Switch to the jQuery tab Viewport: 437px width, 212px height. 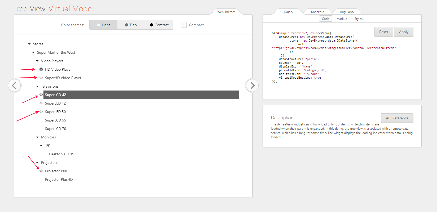288,12
